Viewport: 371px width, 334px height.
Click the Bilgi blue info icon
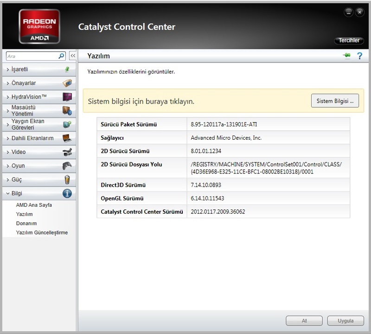coord(67,193)
